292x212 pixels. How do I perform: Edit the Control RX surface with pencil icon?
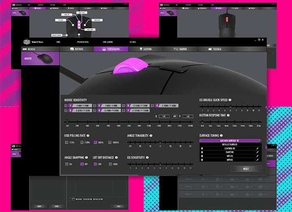(x=257, y=148)
